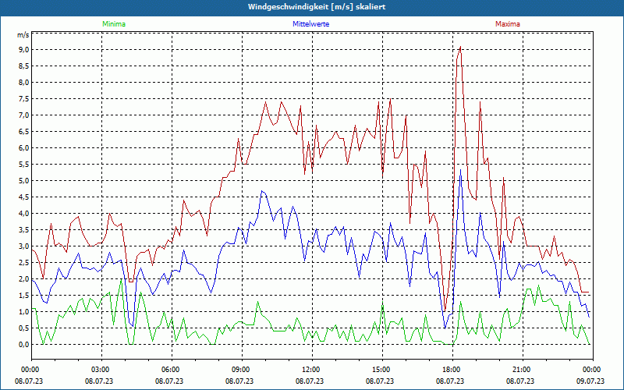Click the 09.07.23 date label
The image size is (624, 390).
tap(590, 381)
